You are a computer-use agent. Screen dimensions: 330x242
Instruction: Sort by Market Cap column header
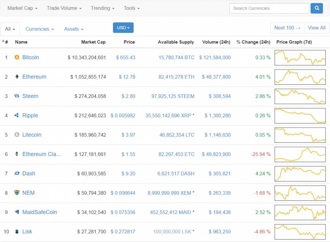pyautogui.click(x=94, y=42)
